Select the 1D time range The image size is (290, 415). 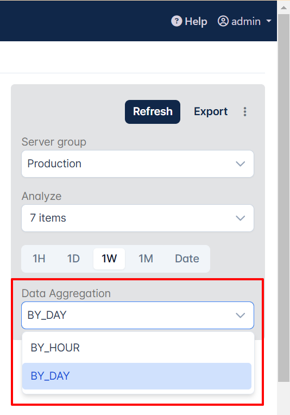[x=73, y=259]
